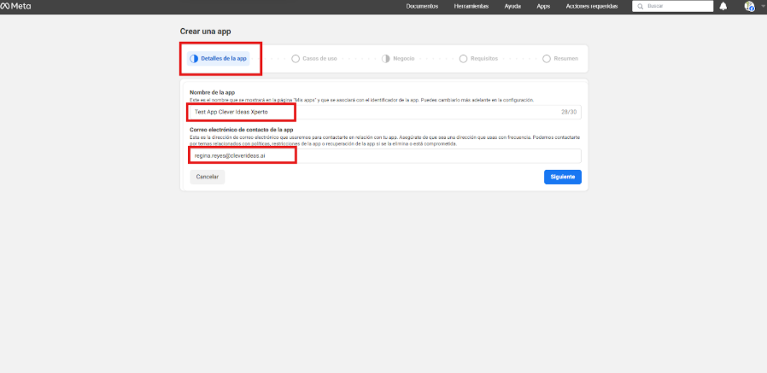The image size is (767, 373).
Task: Go to Apps in top navigation
Action: (x=543, y=6)
